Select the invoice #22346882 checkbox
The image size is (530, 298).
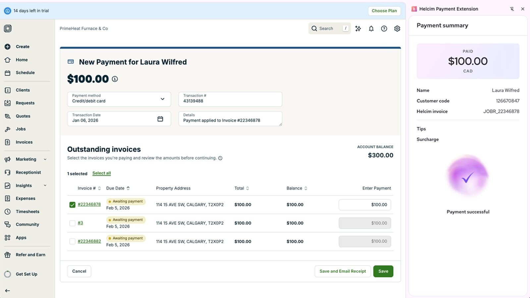click(x=72, y=241)
